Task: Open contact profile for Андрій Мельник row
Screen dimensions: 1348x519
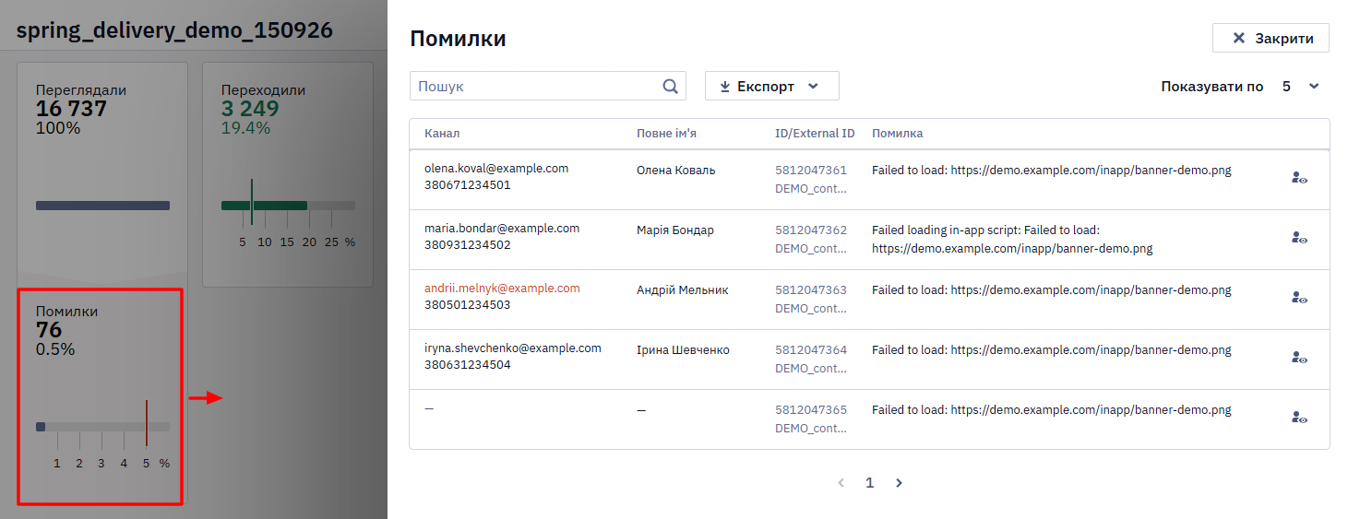Action: pos(1299,298)
